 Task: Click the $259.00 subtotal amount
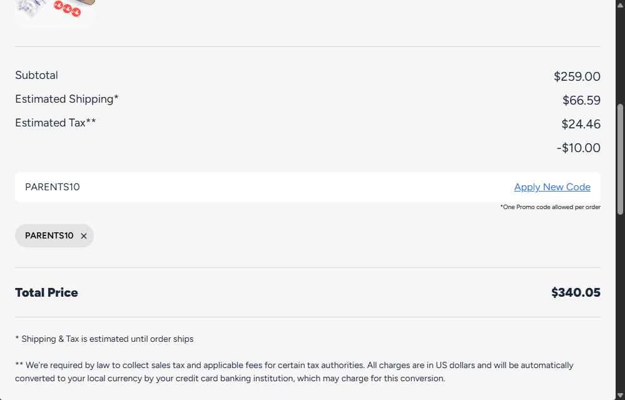(577, 76)
